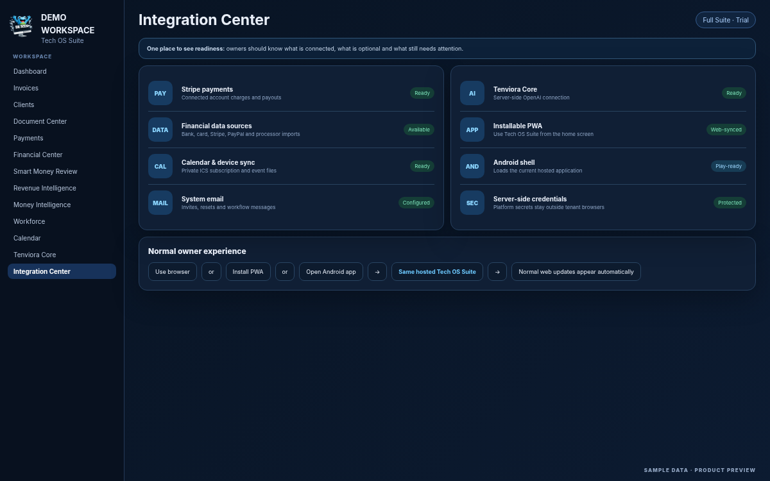Click the CAL icon for Calendar sync
This screenshot has height=481, width=770.
[160, 166]
